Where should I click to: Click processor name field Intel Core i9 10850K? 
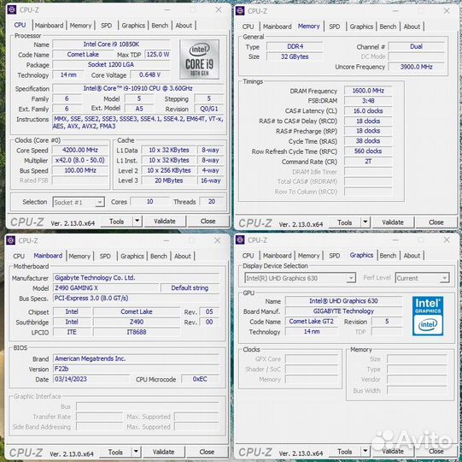[111, 44]
